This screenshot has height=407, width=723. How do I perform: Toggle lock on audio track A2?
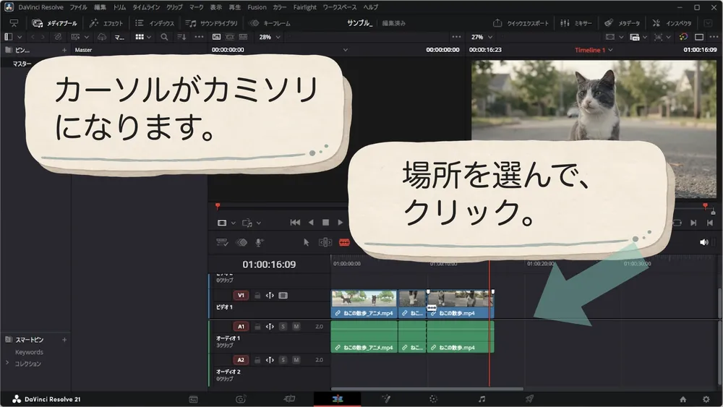[257, 359]
